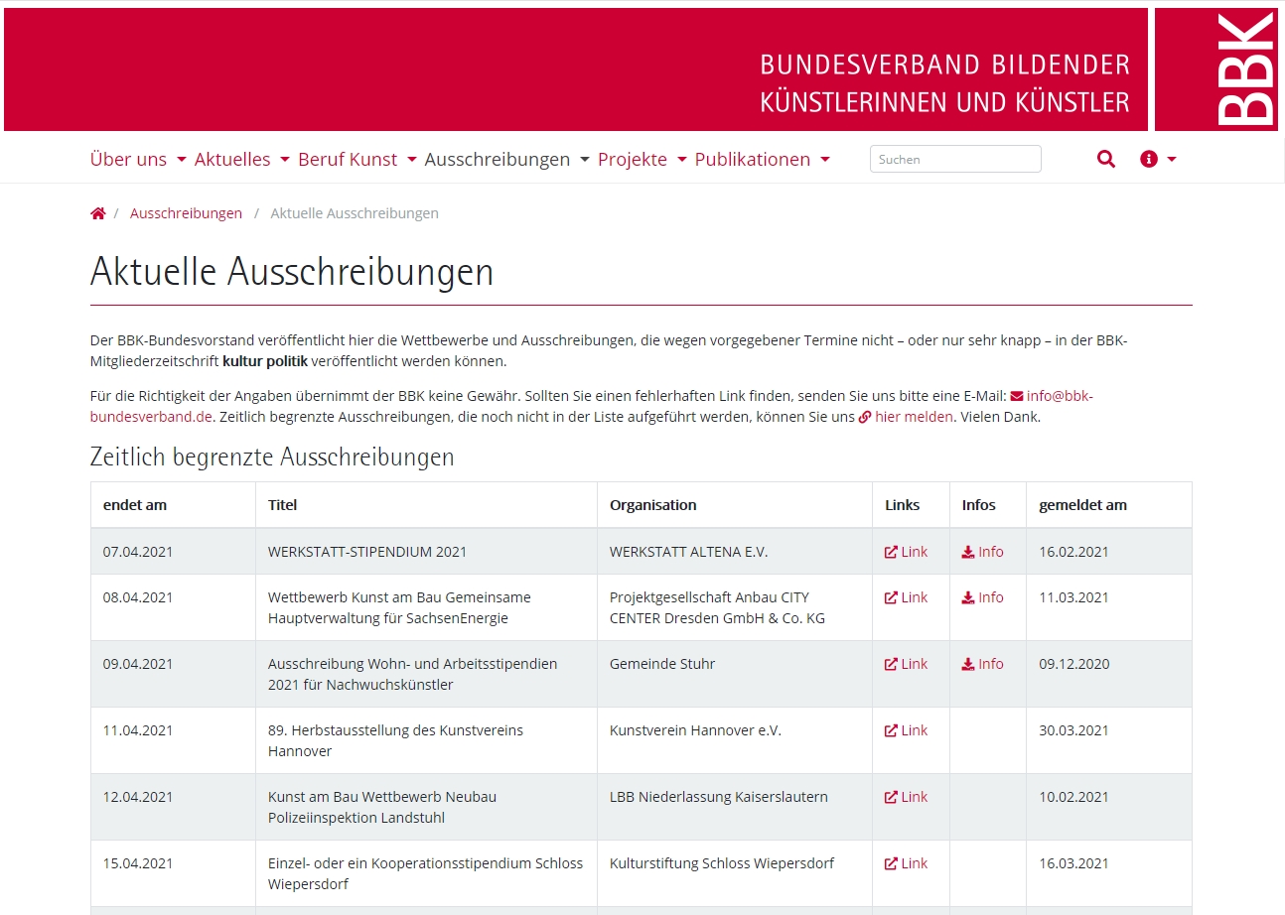
Task: Click the end date 15.04.2021
Action: click(138, 863)
